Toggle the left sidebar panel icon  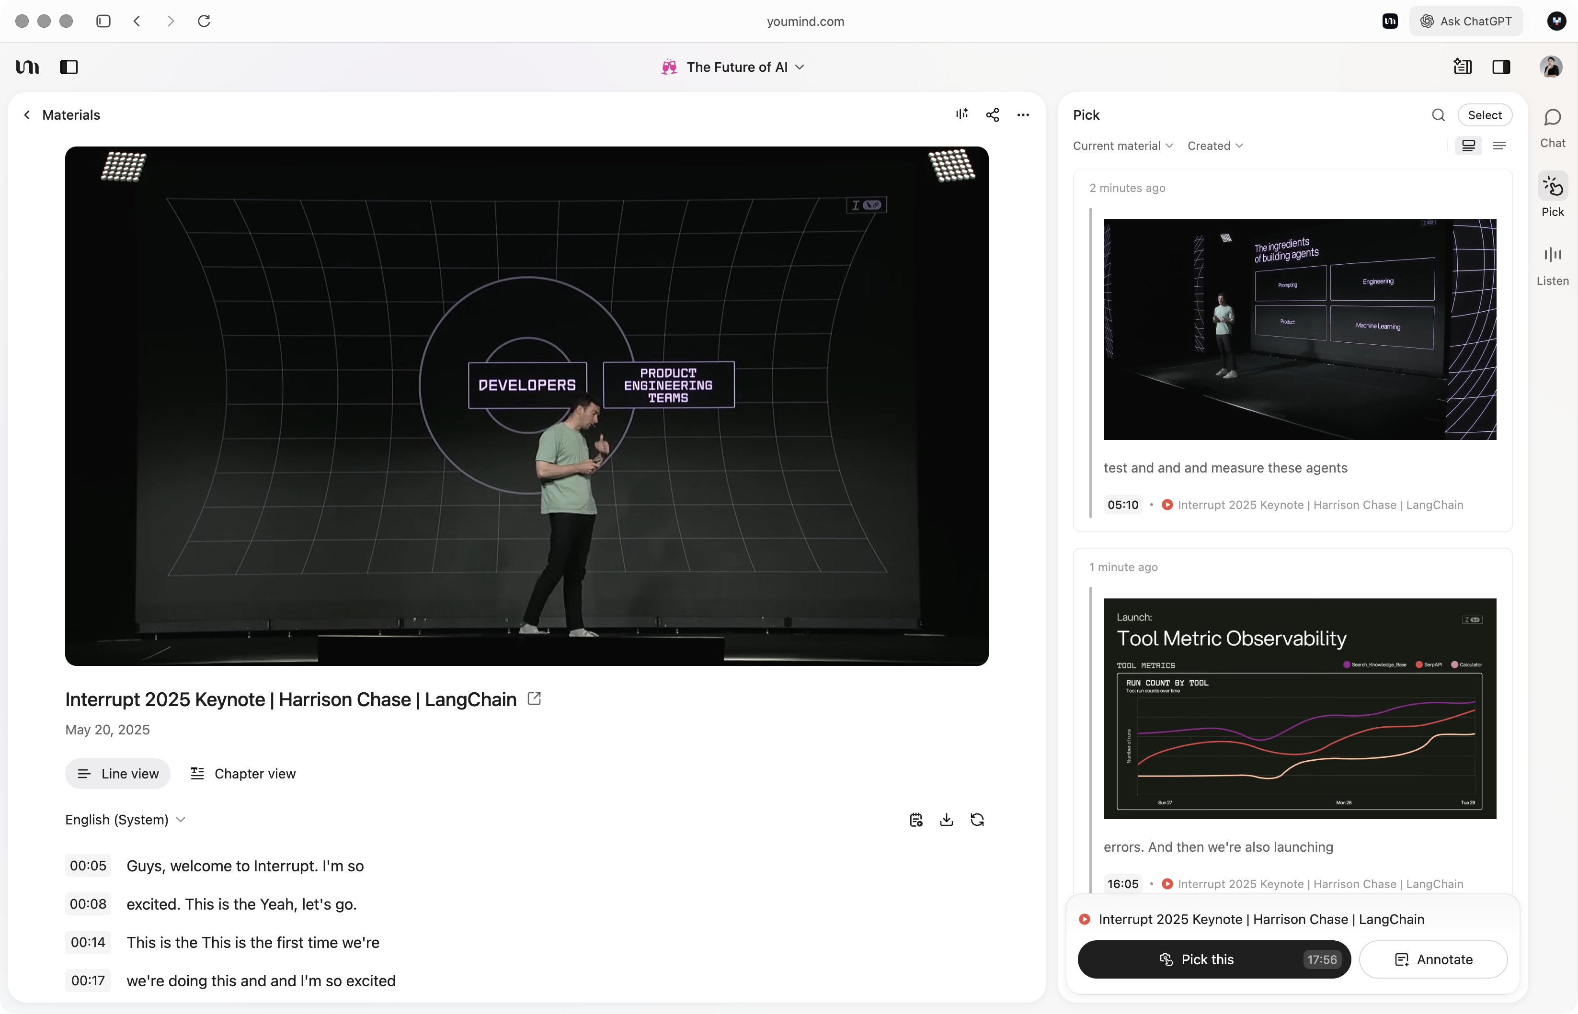pyautogui.click(x=69, y=67)
